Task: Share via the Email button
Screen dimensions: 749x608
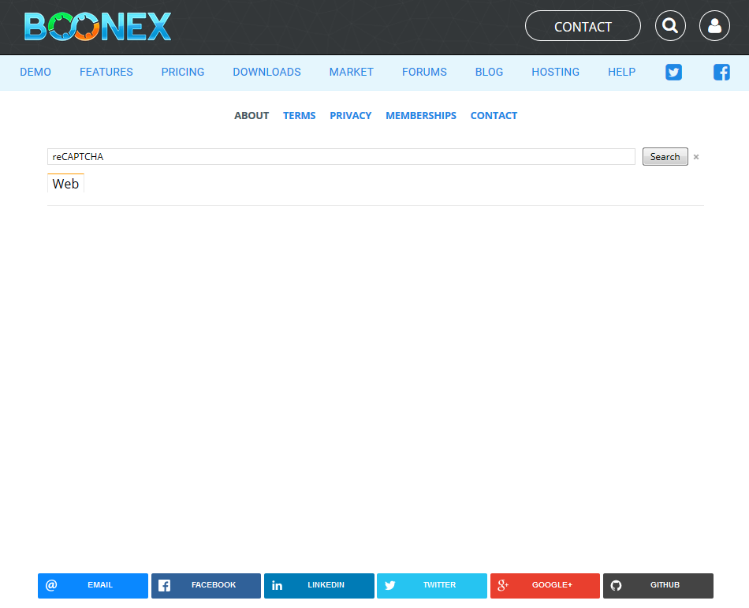Action: pos(93,585)
